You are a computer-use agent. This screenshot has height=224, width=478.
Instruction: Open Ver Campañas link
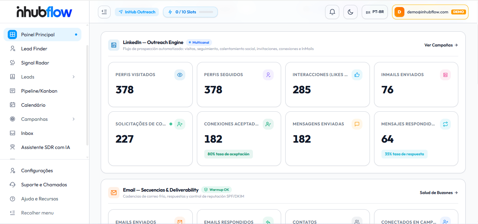[x=441, y=45]
